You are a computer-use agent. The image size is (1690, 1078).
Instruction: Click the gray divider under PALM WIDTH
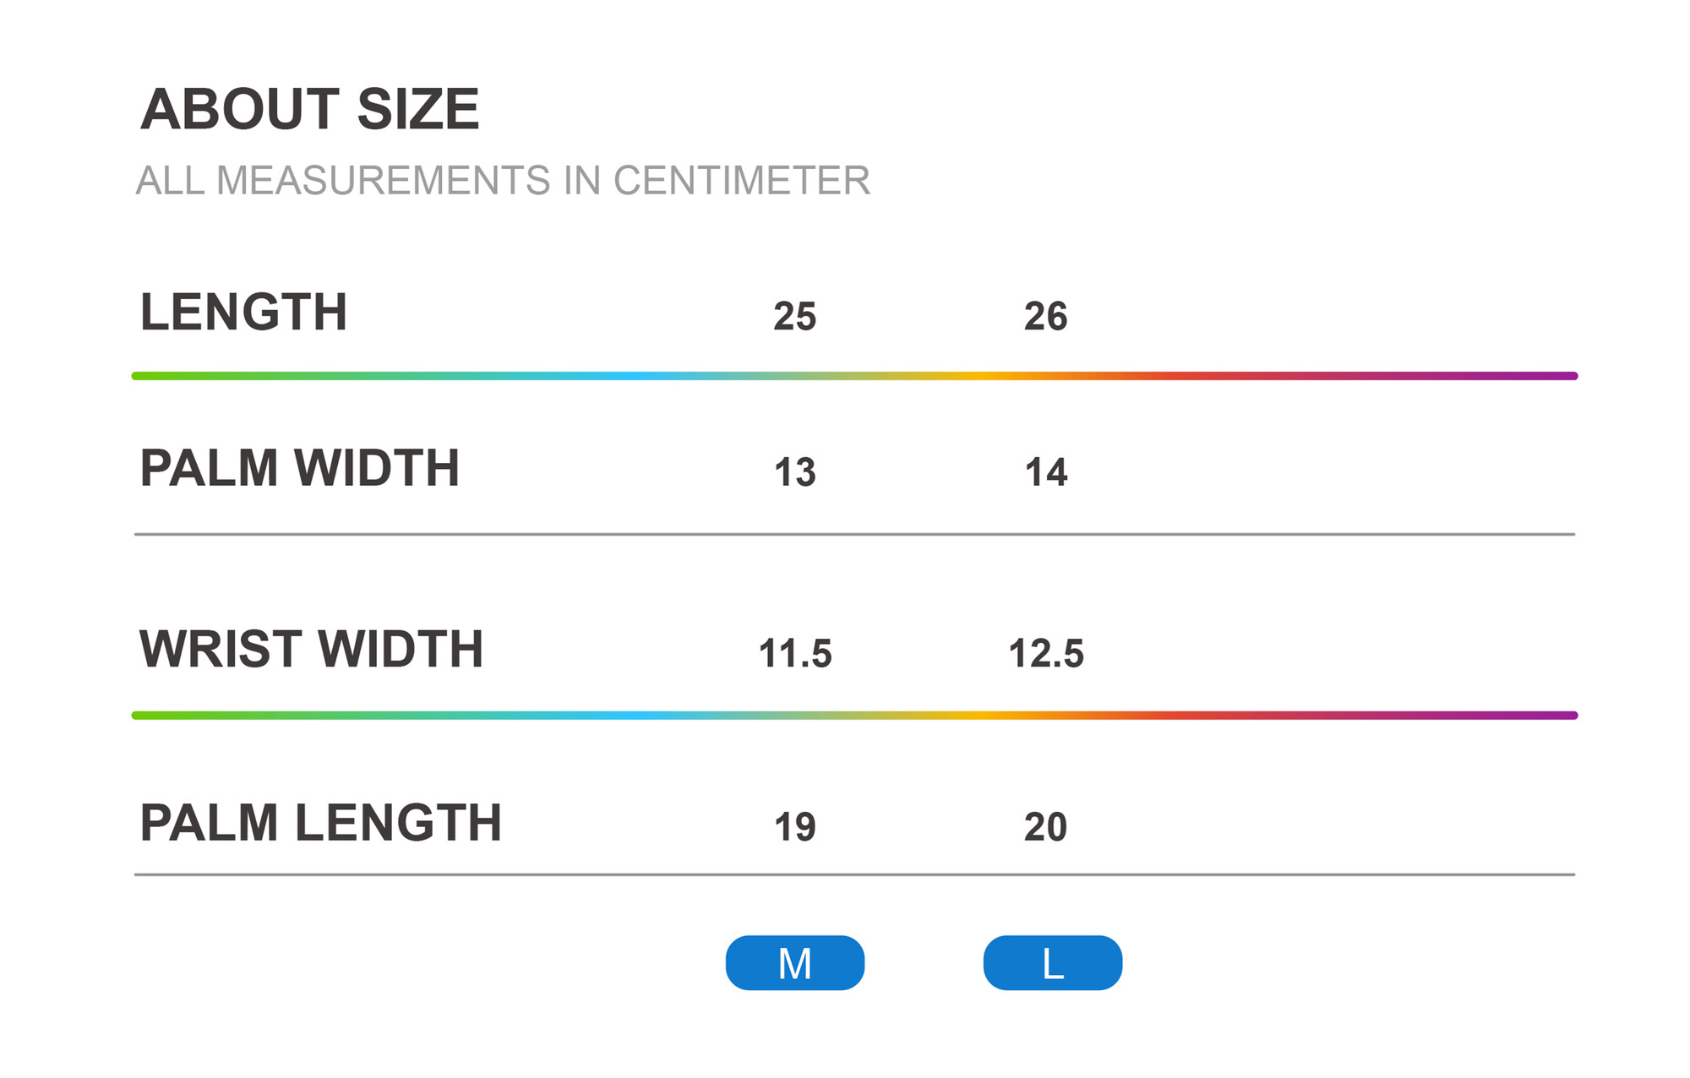pyautogui.click(x=853, y=534)
